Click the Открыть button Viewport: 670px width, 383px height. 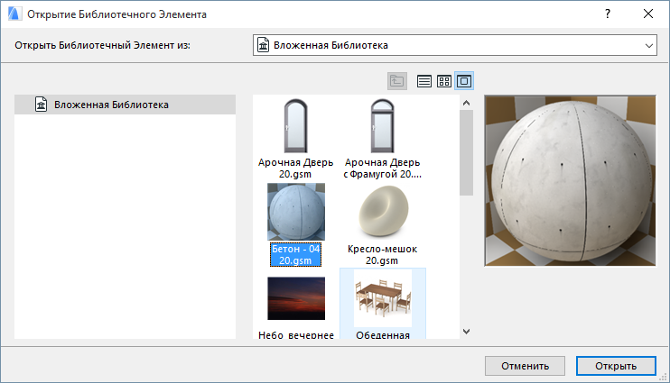[x=616, y=366]
